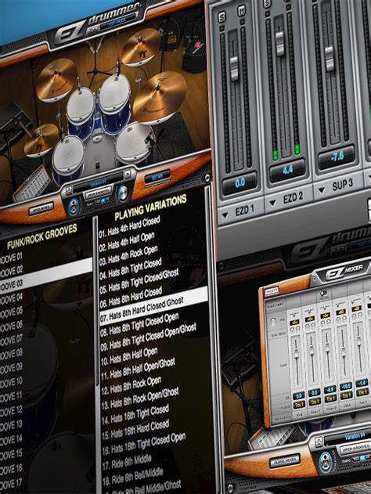The width and height of the screenshot is (371, 494).
Task: Click the variation stepper left of Variation 04
Action: (x=319, y=442)
